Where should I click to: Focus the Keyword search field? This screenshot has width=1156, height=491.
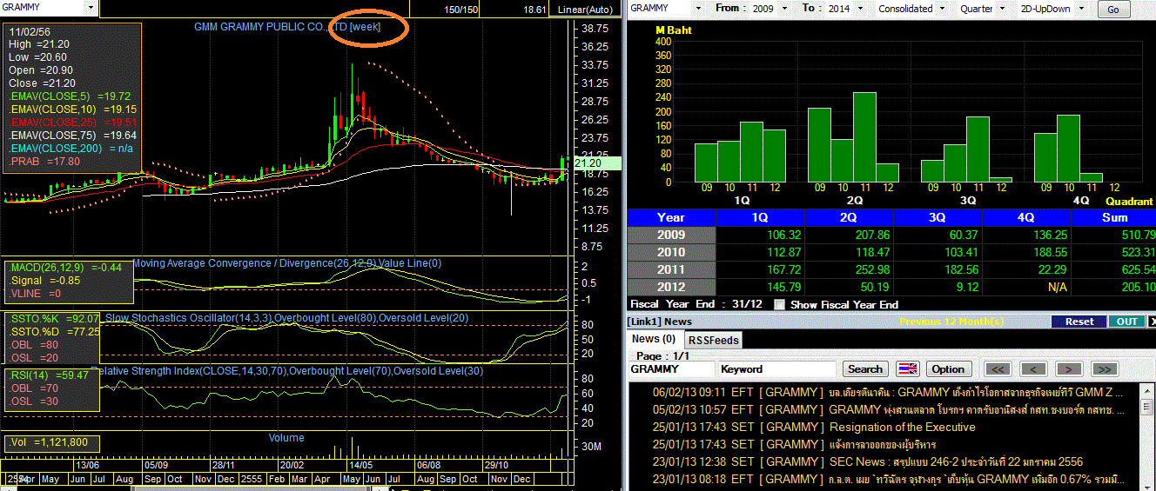pos(776,368)
